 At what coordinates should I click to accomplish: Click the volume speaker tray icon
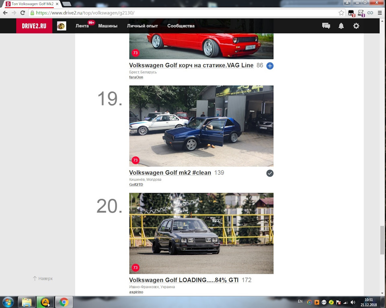(353, 302)
